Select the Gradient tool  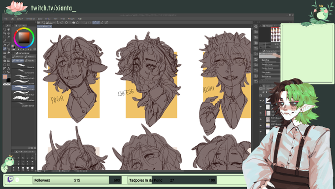[x=9, y=61]
